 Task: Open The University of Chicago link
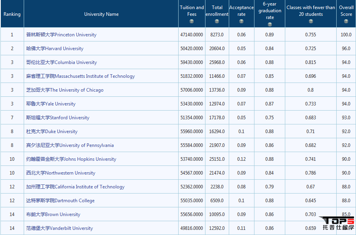(65, 90)
